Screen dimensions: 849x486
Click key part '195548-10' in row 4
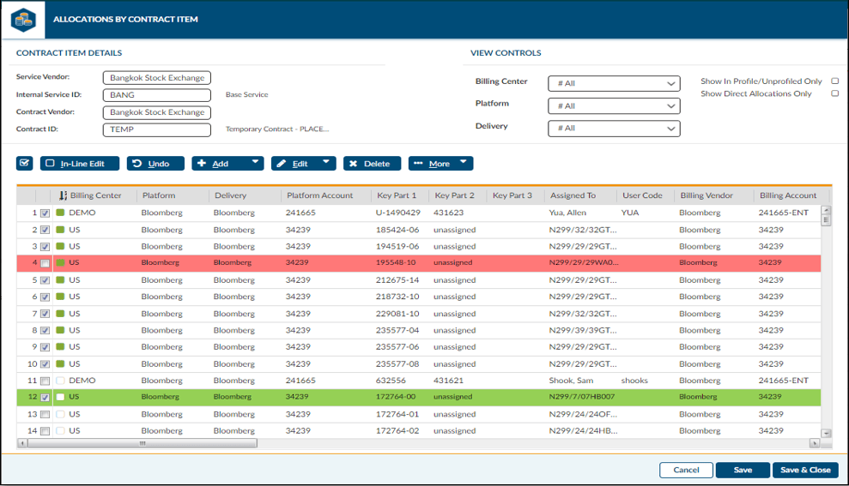click(396, 263)
